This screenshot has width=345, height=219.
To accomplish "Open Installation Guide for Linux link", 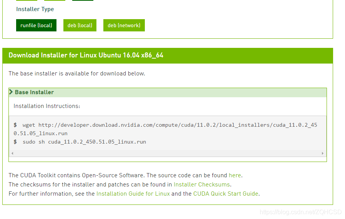I will point(133,194).
